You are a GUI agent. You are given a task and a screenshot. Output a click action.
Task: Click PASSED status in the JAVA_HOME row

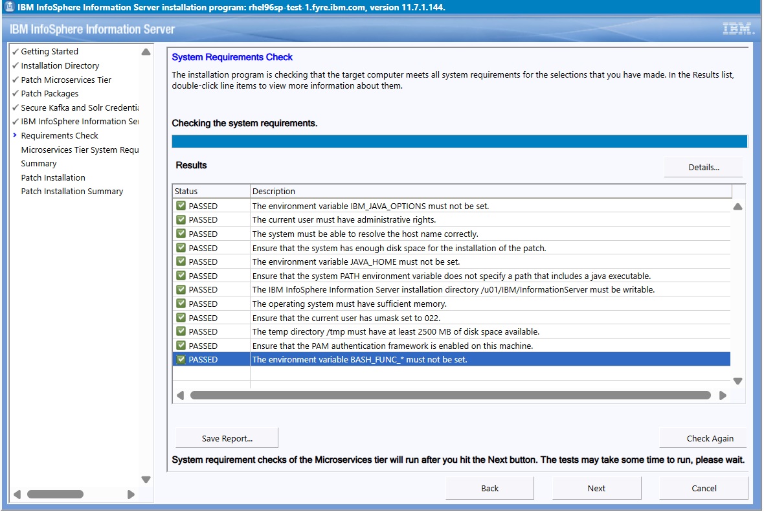[x=203, y=262]
